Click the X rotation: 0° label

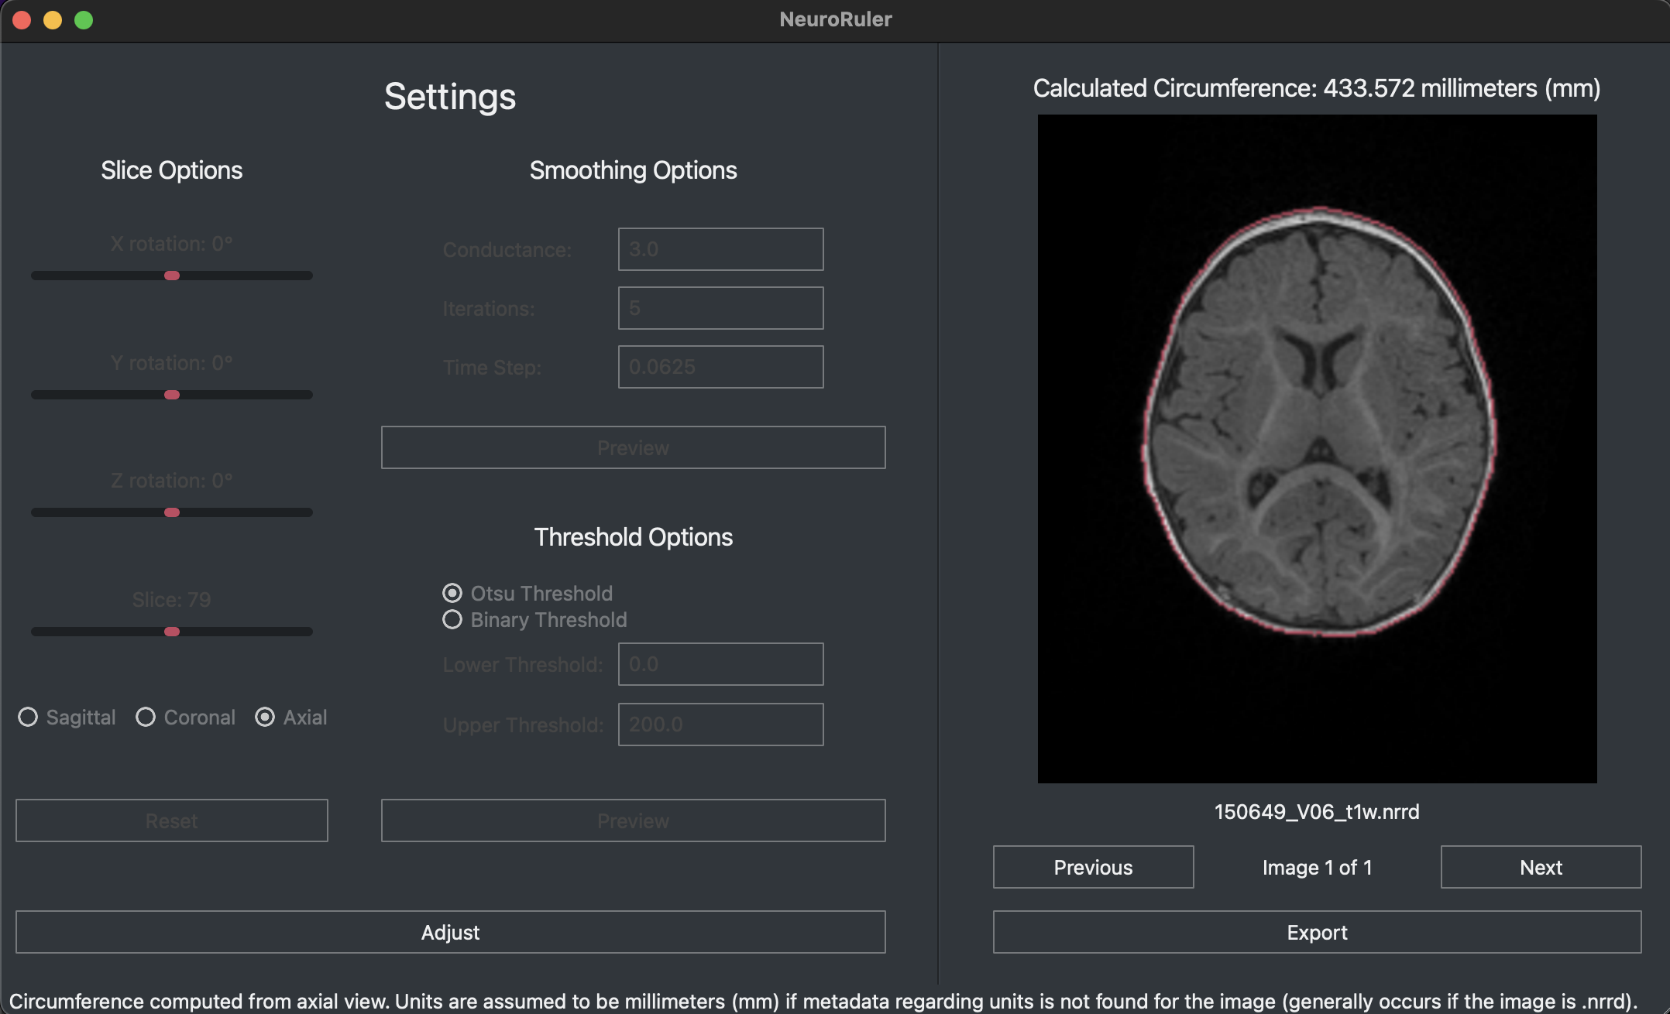(x=172, y=244)
